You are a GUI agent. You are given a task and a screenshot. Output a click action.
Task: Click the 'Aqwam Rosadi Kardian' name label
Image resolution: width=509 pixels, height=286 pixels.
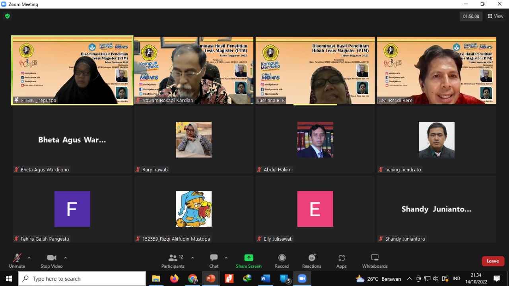pos(168,100)
